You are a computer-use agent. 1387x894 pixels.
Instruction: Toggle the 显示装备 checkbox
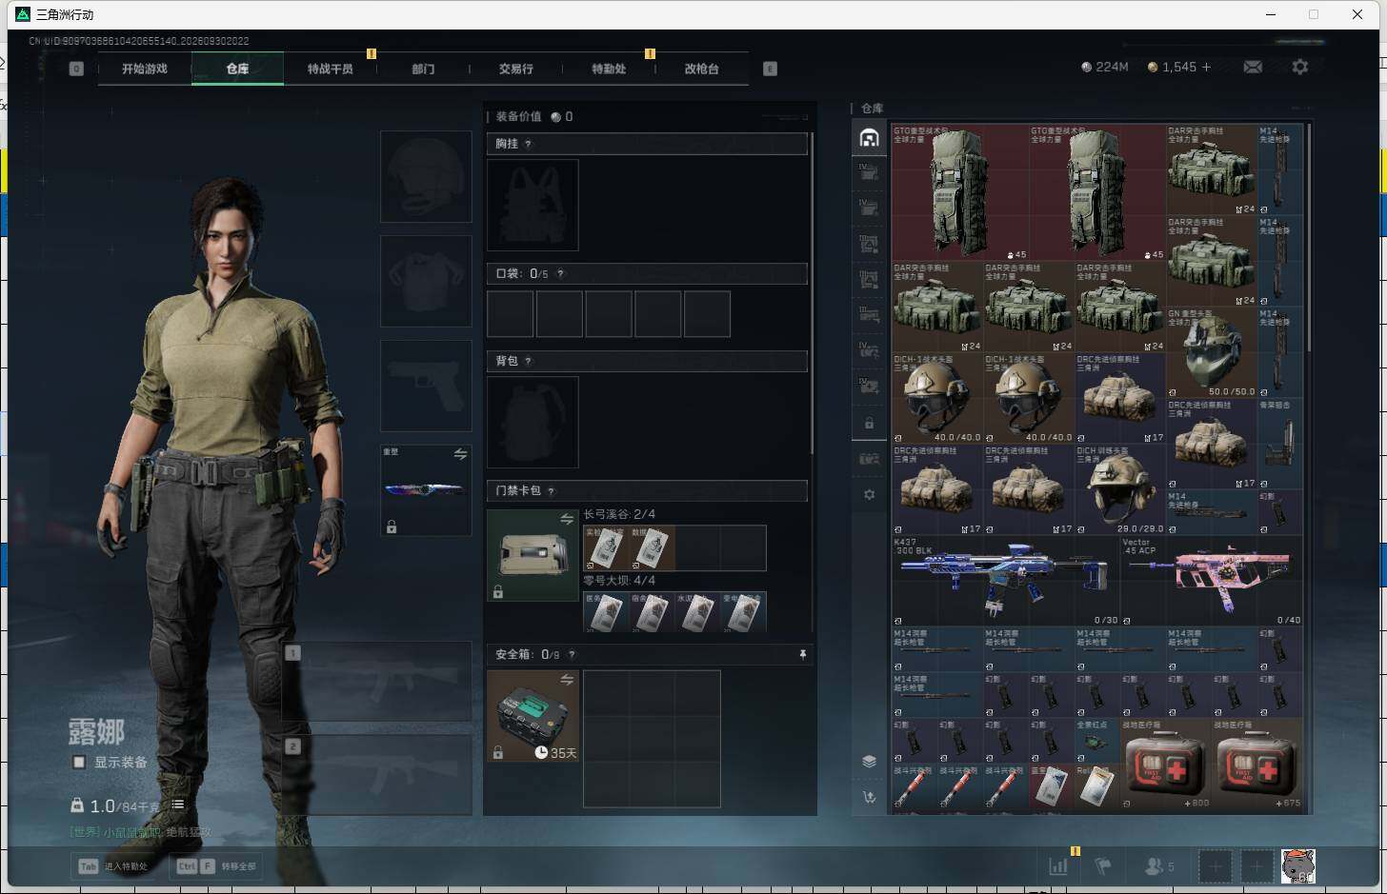79,762
